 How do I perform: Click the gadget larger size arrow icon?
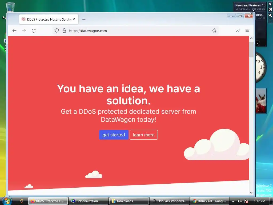[x=270, y=10]
